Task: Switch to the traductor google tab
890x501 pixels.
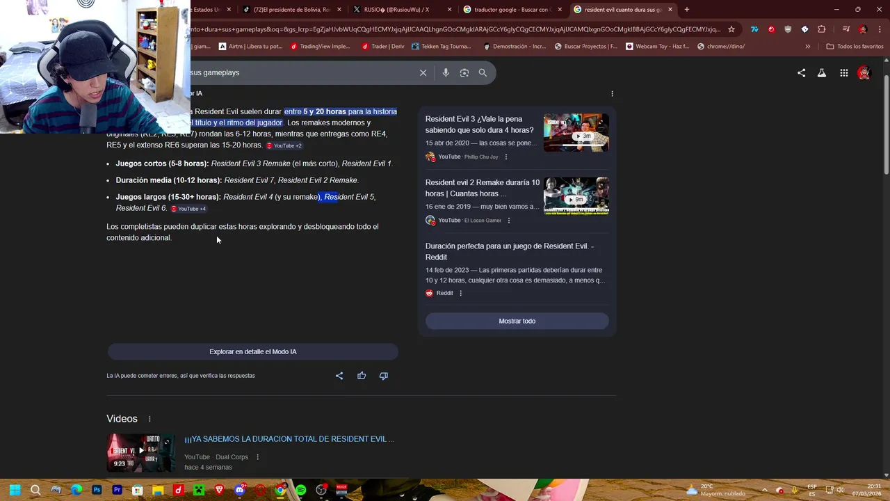Action: [512, 10]
